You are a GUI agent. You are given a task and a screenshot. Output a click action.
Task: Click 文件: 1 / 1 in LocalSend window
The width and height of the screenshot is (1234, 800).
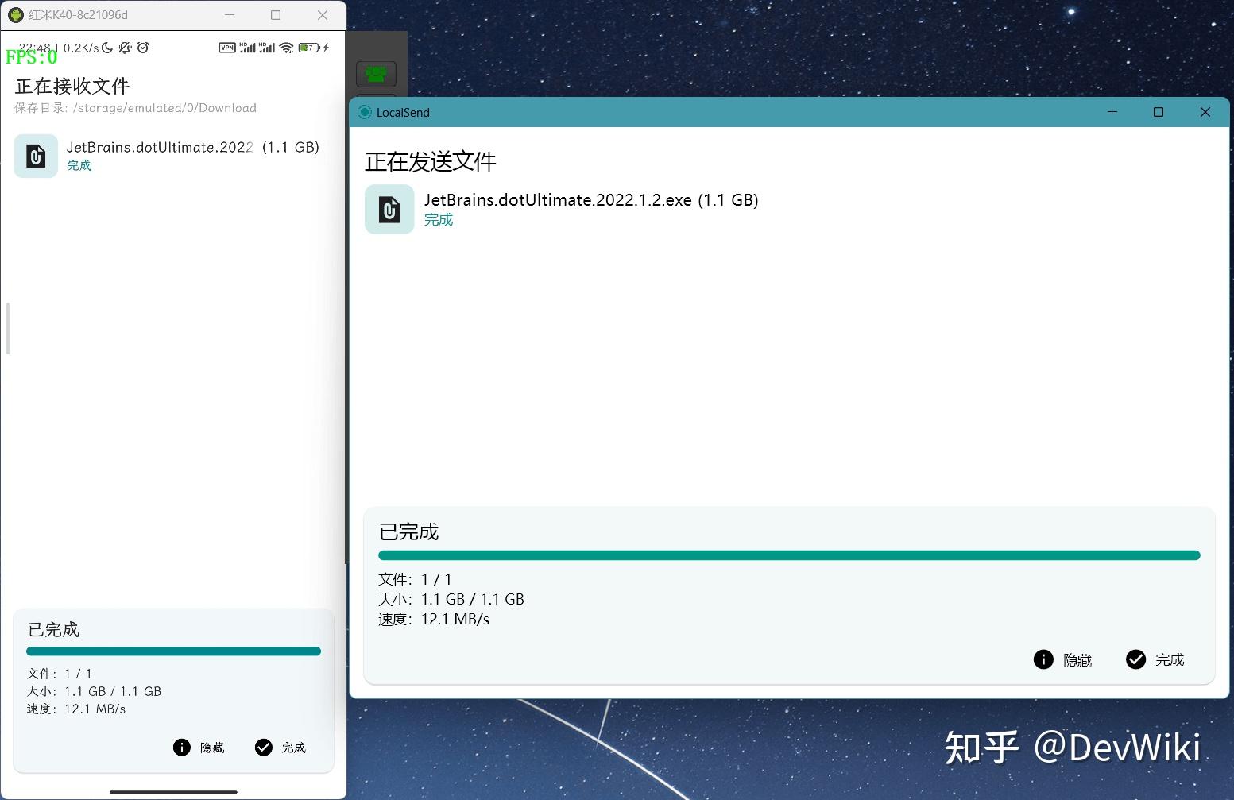pos(416,579)
